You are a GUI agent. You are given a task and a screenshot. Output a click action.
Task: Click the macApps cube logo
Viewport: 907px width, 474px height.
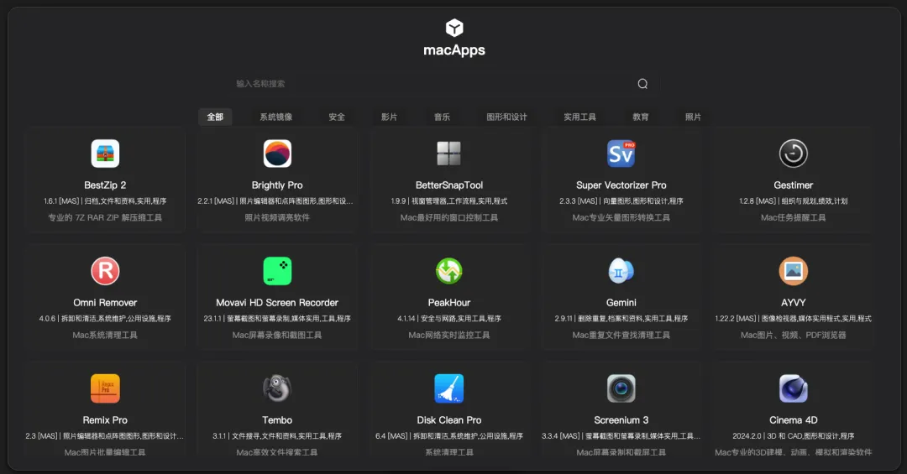(454, 28)
